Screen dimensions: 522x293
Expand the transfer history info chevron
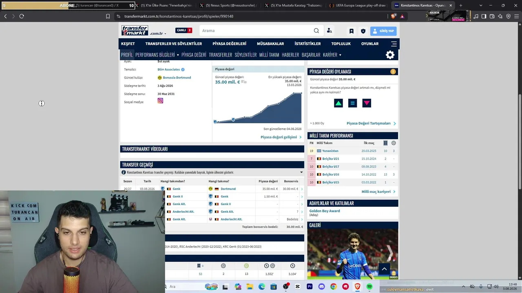[x=301, y=172]
